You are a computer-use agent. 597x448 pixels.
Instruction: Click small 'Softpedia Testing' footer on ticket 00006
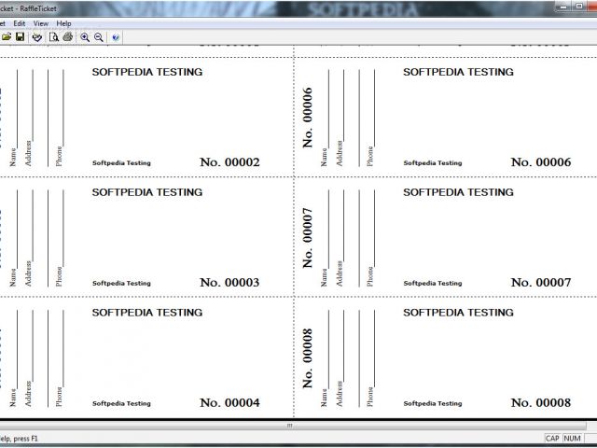pyautogui.click(x=433, y=163)
